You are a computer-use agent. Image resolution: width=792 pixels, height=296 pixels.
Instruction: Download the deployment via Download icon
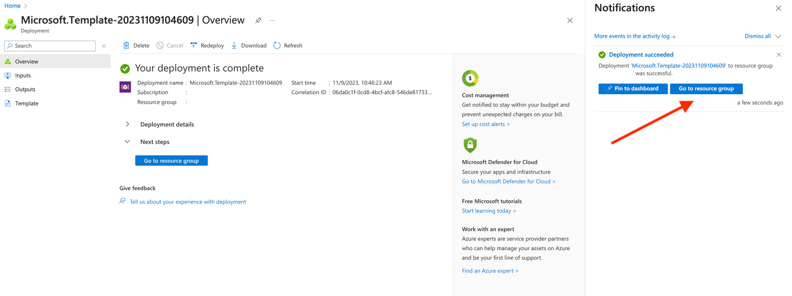pyautogui.click(x=234, y=46)
